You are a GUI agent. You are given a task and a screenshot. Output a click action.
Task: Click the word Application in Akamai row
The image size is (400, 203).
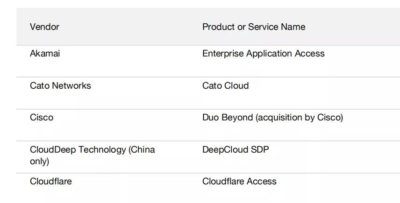pyautogui.click(x=269, y=54)
